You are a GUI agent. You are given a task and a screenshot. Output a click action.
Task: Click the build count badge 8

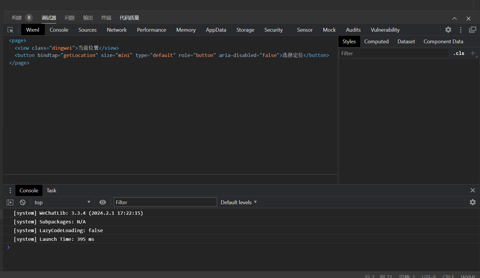[29, 18]
